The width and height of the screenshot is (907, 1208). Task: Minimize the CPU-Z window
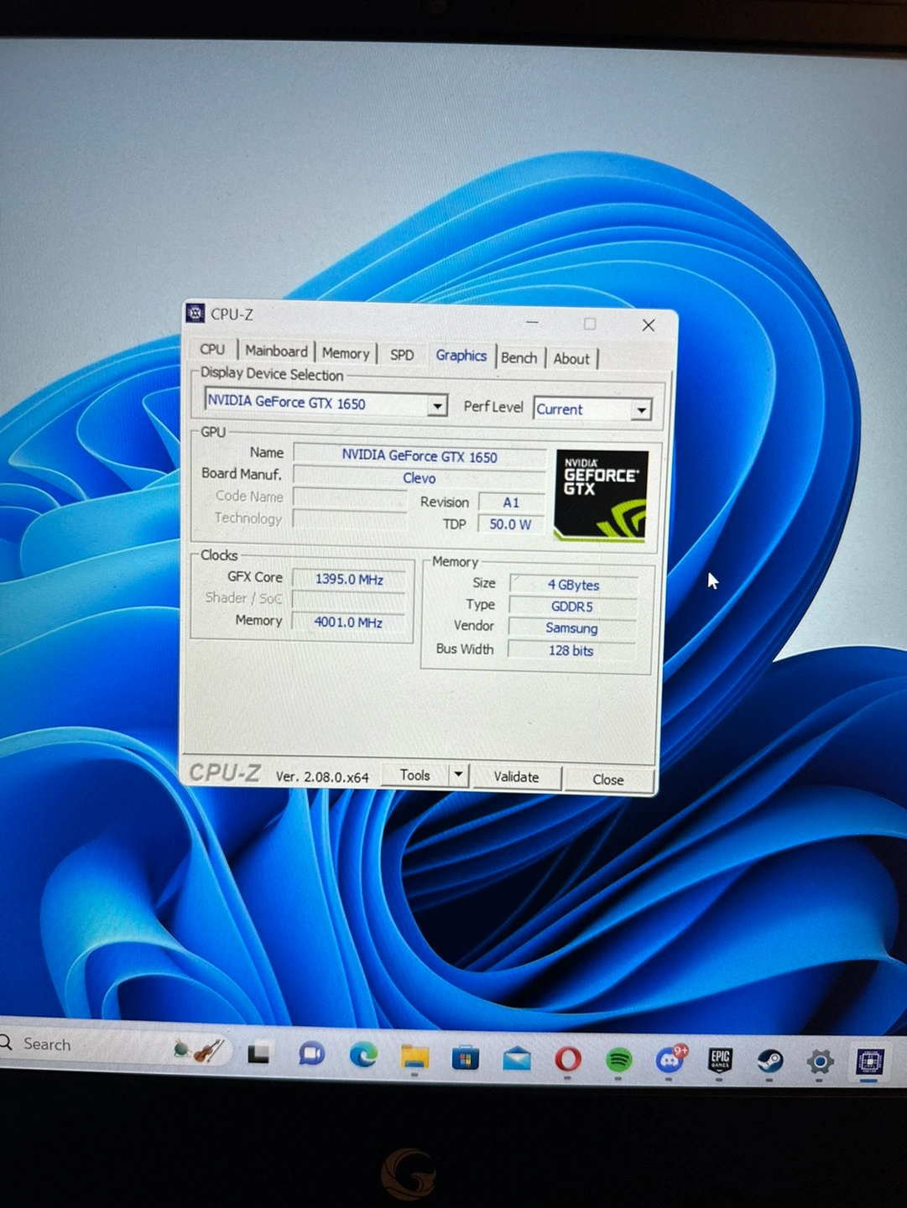point(533,322)
